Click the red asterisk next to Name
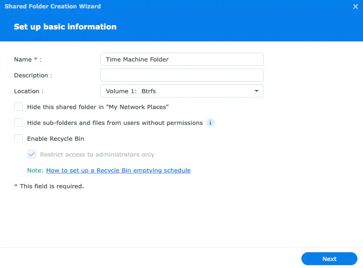The height and width of the screenshot is (268, 363). (x=35, y=59)
